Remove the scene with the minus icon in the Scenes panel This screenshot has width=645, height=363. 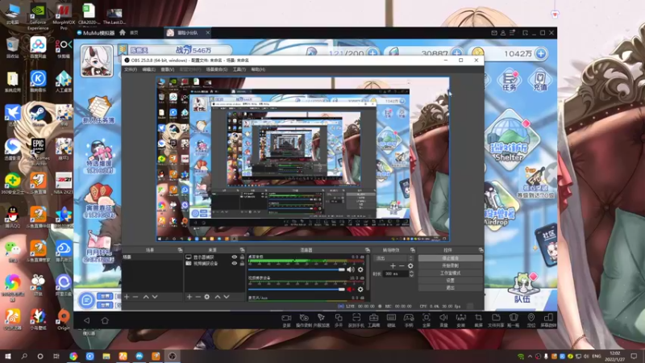tap(135, 297)
